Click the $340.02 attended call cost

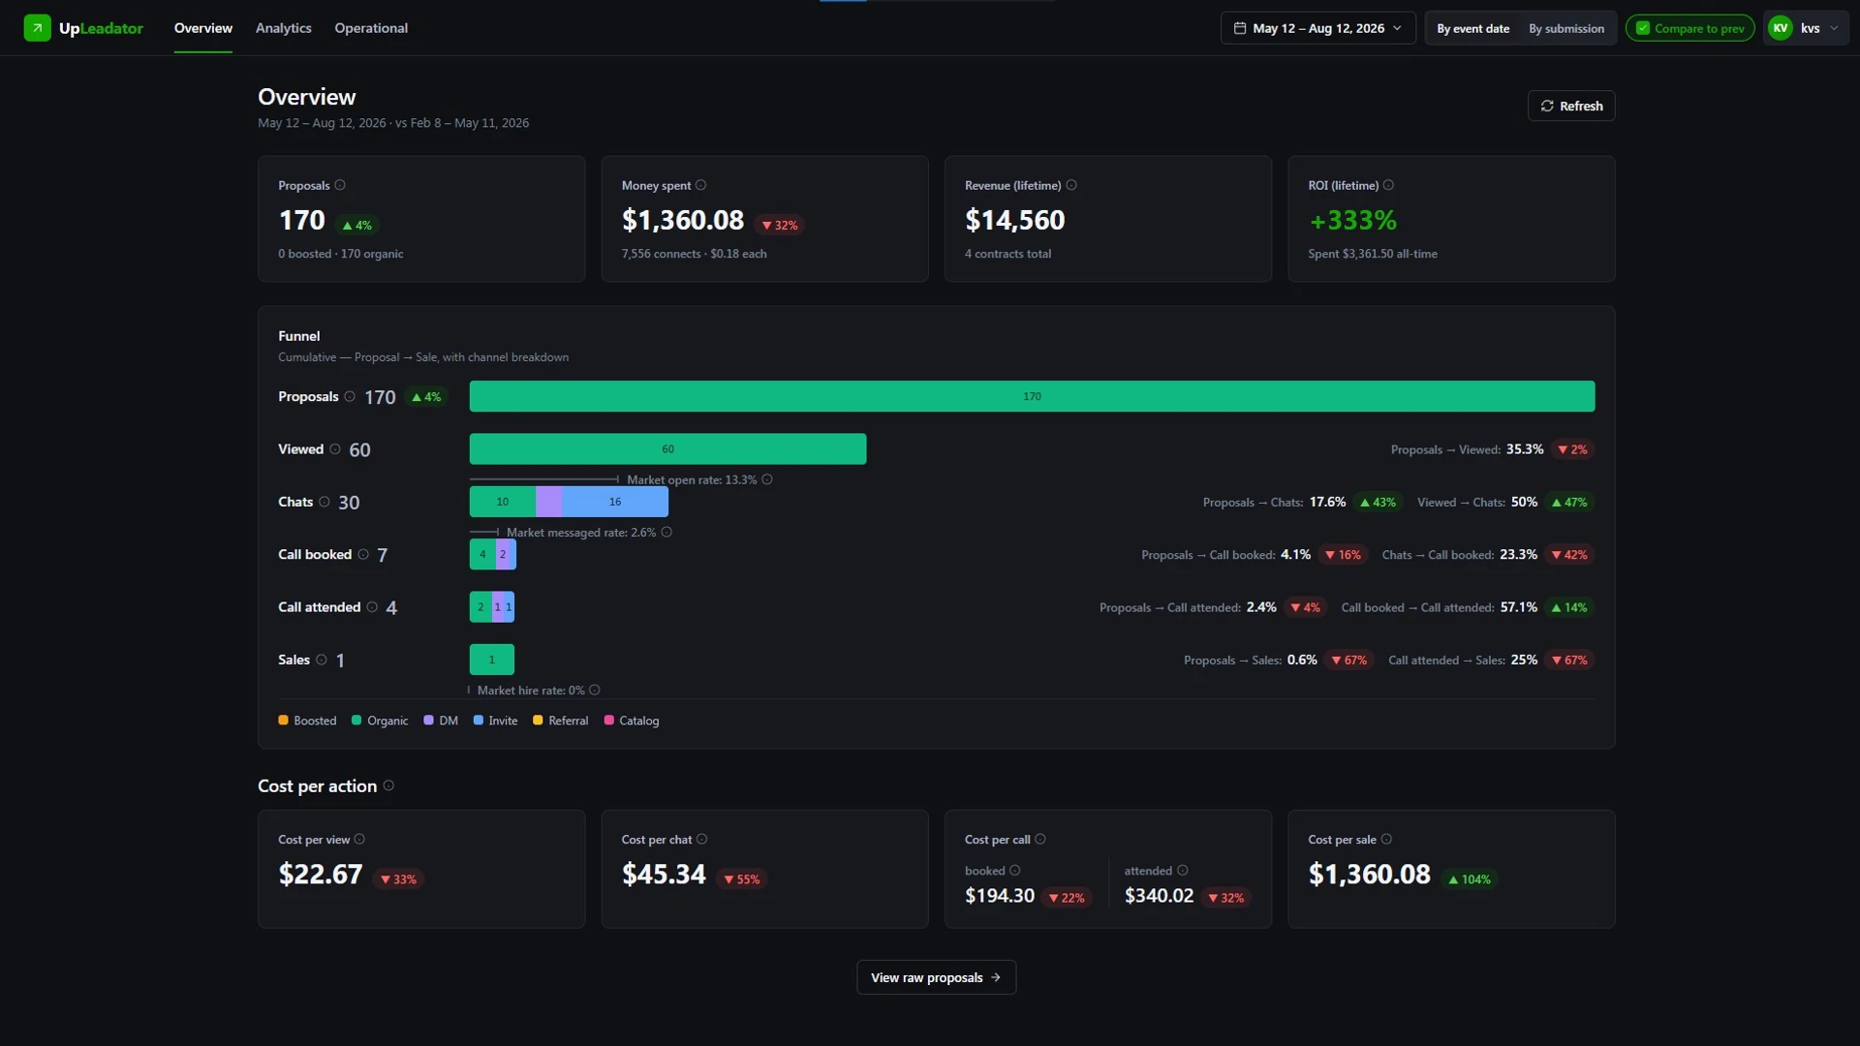tap(1159, 896)
